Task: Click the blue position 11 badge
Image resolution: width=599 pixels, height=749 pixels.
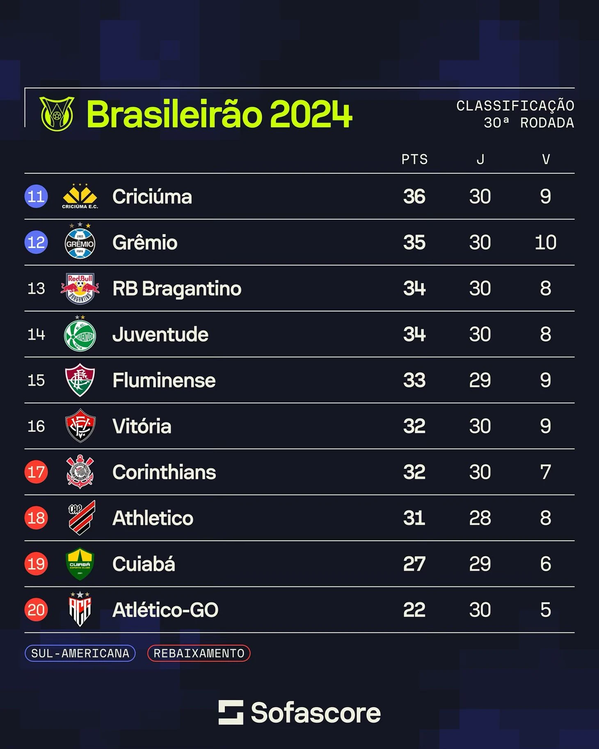Action: tap(36, 196)
